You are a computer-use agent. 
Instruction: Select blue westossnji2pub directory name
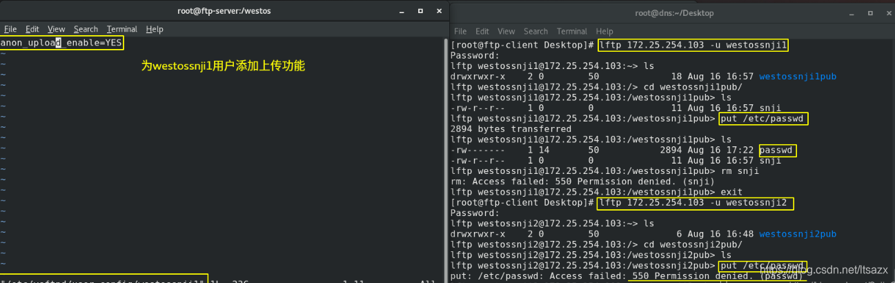point(797,235)
